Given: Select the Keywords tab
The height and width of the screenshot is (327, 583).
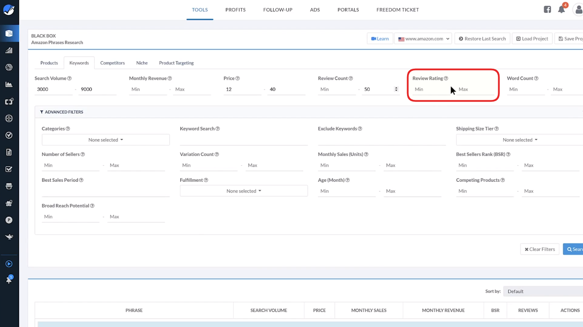Looking at the screenshot, I should point(79,63).
